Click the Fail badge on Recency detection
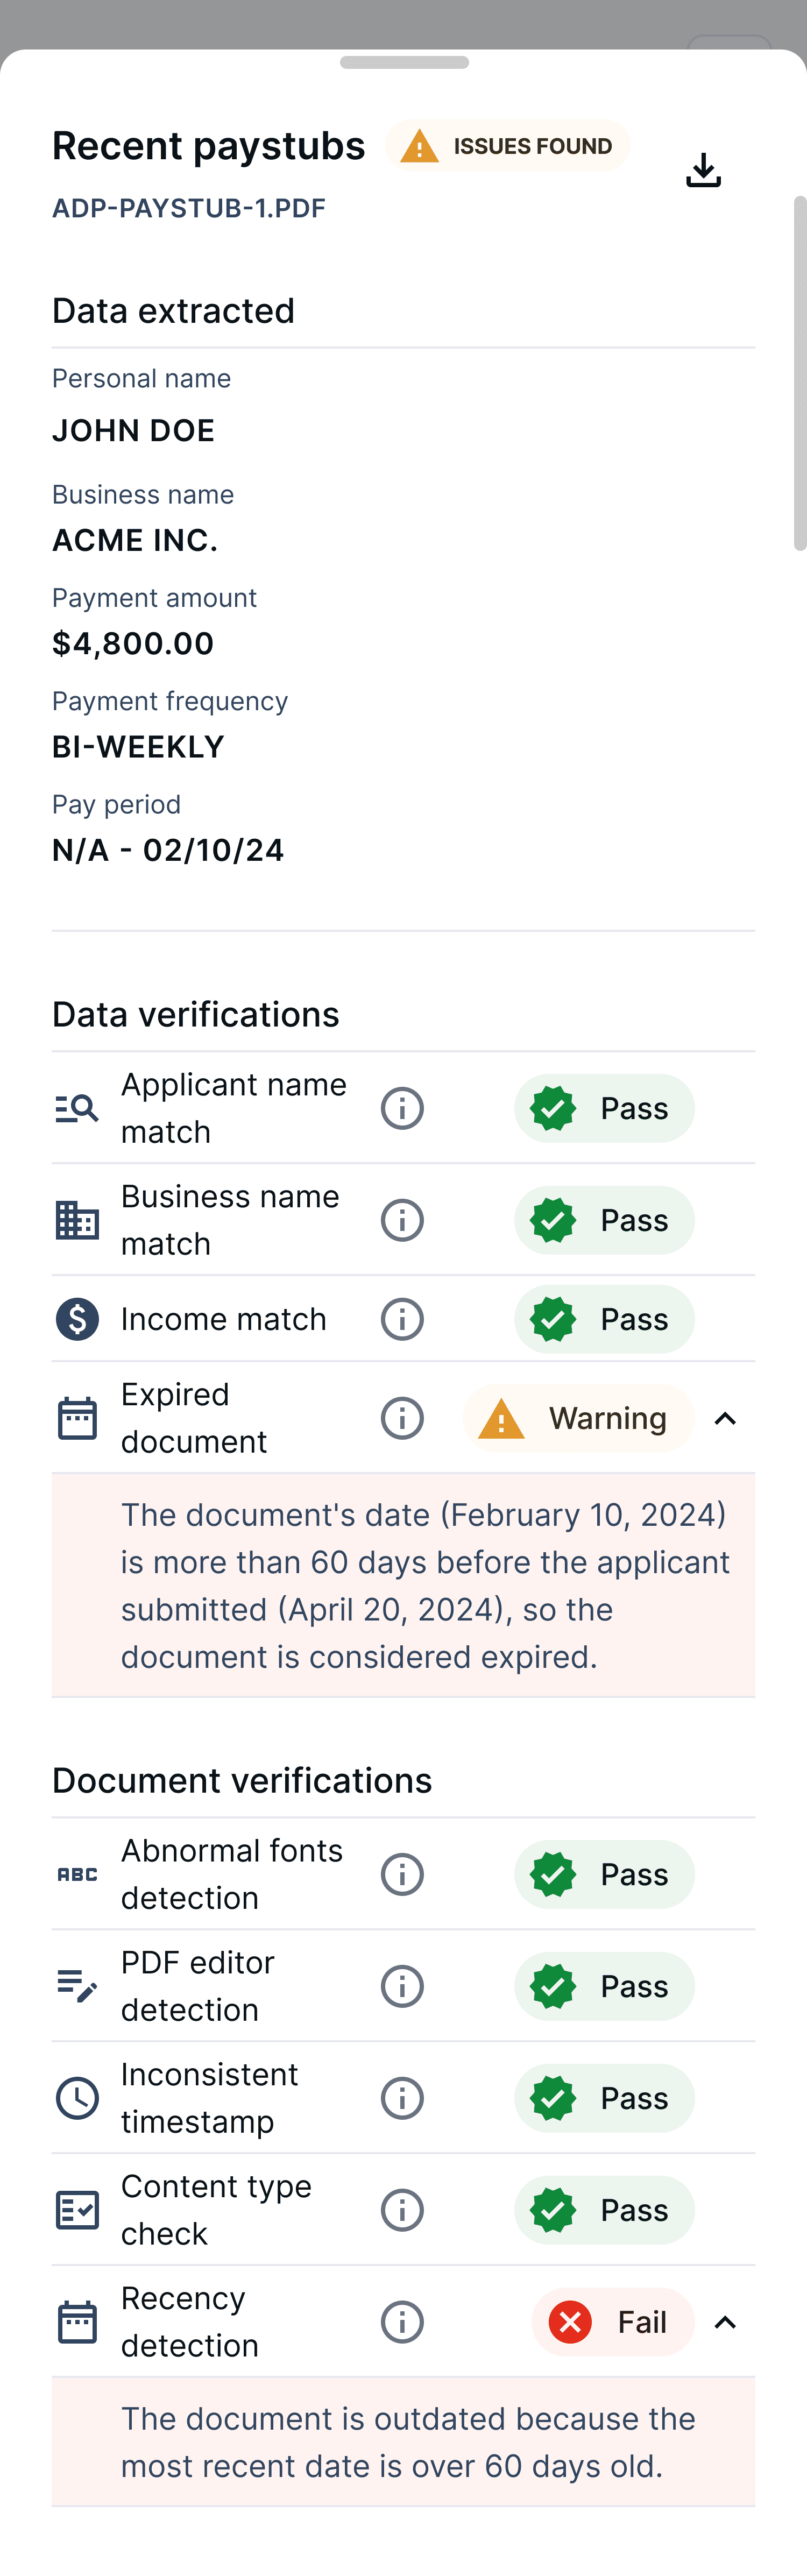This screenshot has width=807, height=2576. point(612,2322)
